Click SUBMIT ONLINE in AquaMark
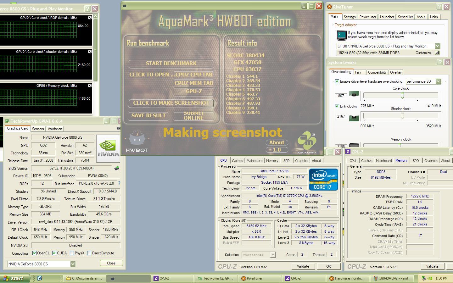 pyautogui.click(x=193, y=115)
